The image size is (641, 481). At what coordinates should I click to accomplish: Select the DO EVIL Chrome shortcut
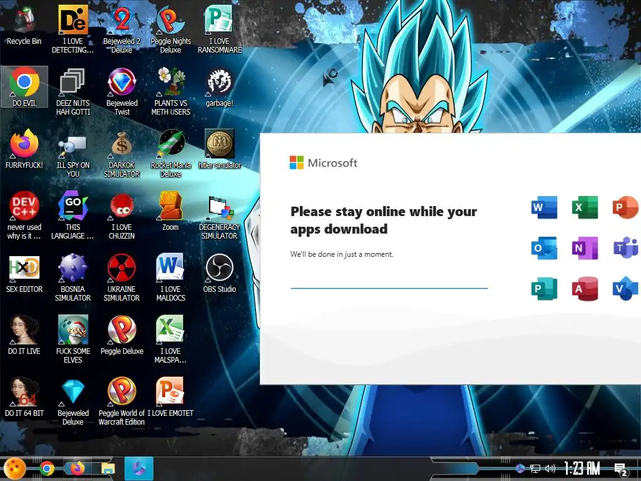click(24, 86)
